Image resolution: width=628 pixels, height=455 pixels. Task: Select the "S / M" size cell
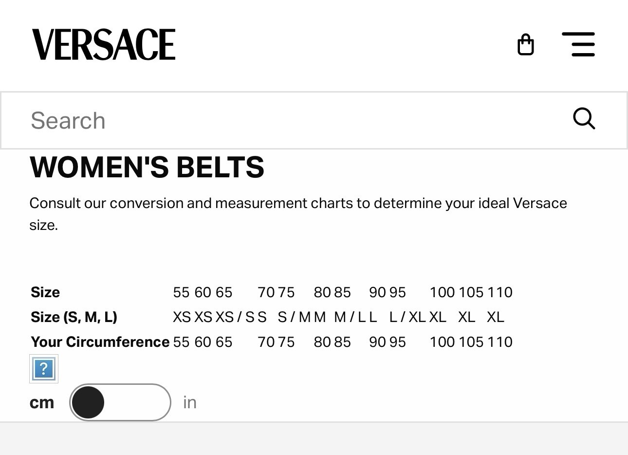coord(294,317)
